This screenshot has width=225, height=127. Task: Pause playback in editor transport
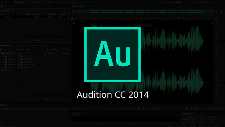coord(126,108)
